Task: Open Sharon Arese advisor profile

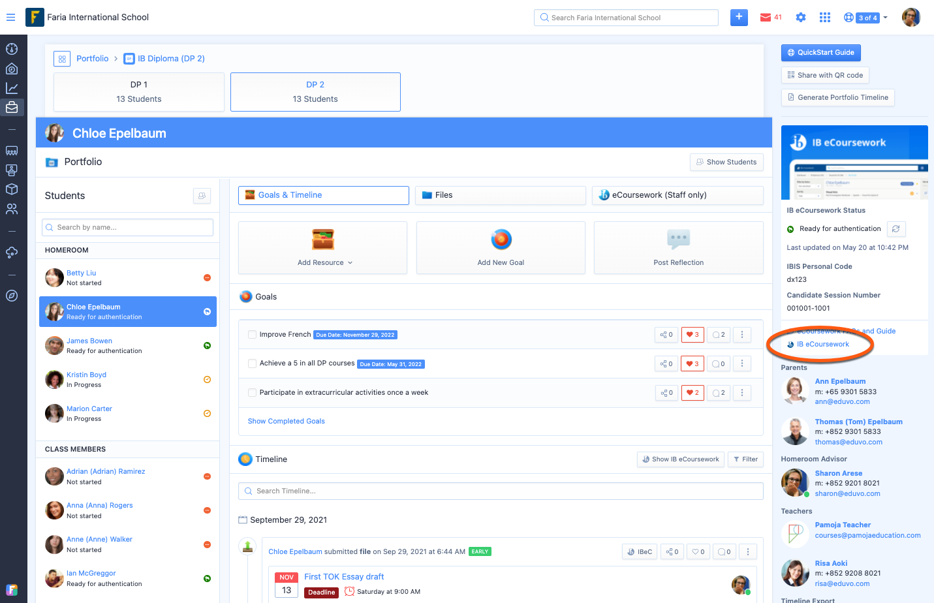Action: (839, 474)
